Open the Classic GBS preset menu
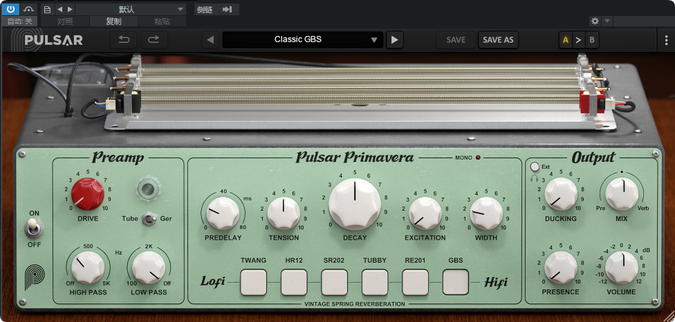Image resolution: width=675 pixels, height=322 pixels. pos(302,39)
